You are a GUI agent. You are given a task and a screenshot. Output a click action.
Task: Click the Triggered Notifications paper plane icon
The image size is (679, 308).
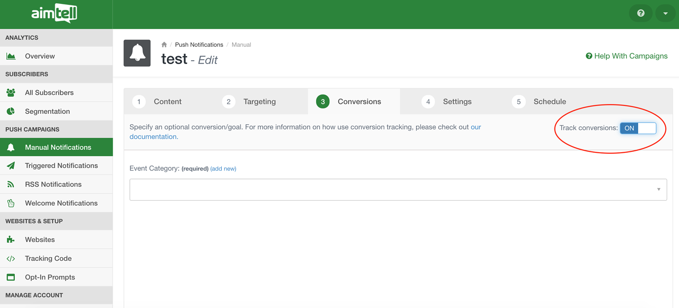tap(12, 166)
